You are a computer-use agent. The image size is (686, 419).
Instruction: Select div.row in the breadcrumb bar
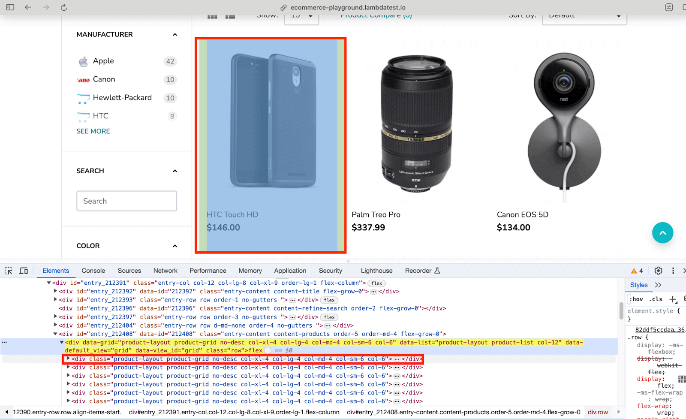tap(598, 413)
